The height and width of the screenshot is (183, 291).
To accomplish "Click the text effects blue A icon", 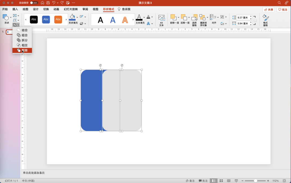I will click(148, 23).
